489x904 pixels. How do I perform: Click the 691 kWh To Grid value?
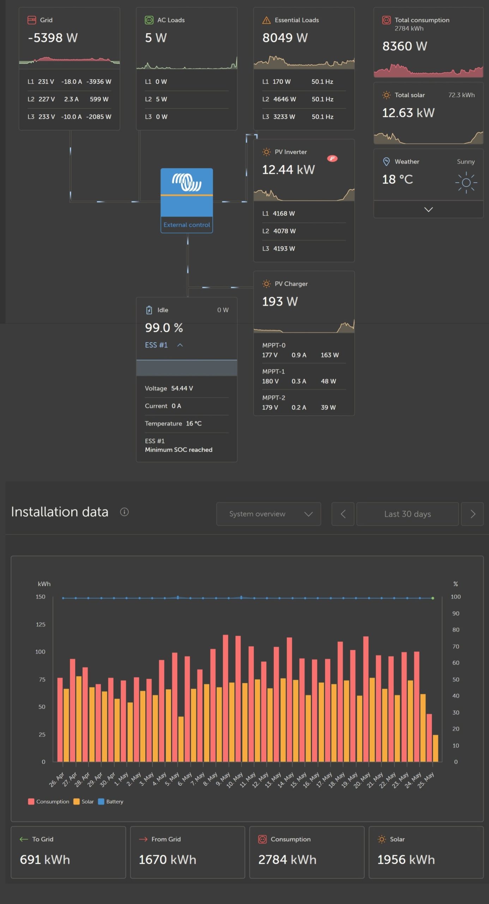[45, 860]
